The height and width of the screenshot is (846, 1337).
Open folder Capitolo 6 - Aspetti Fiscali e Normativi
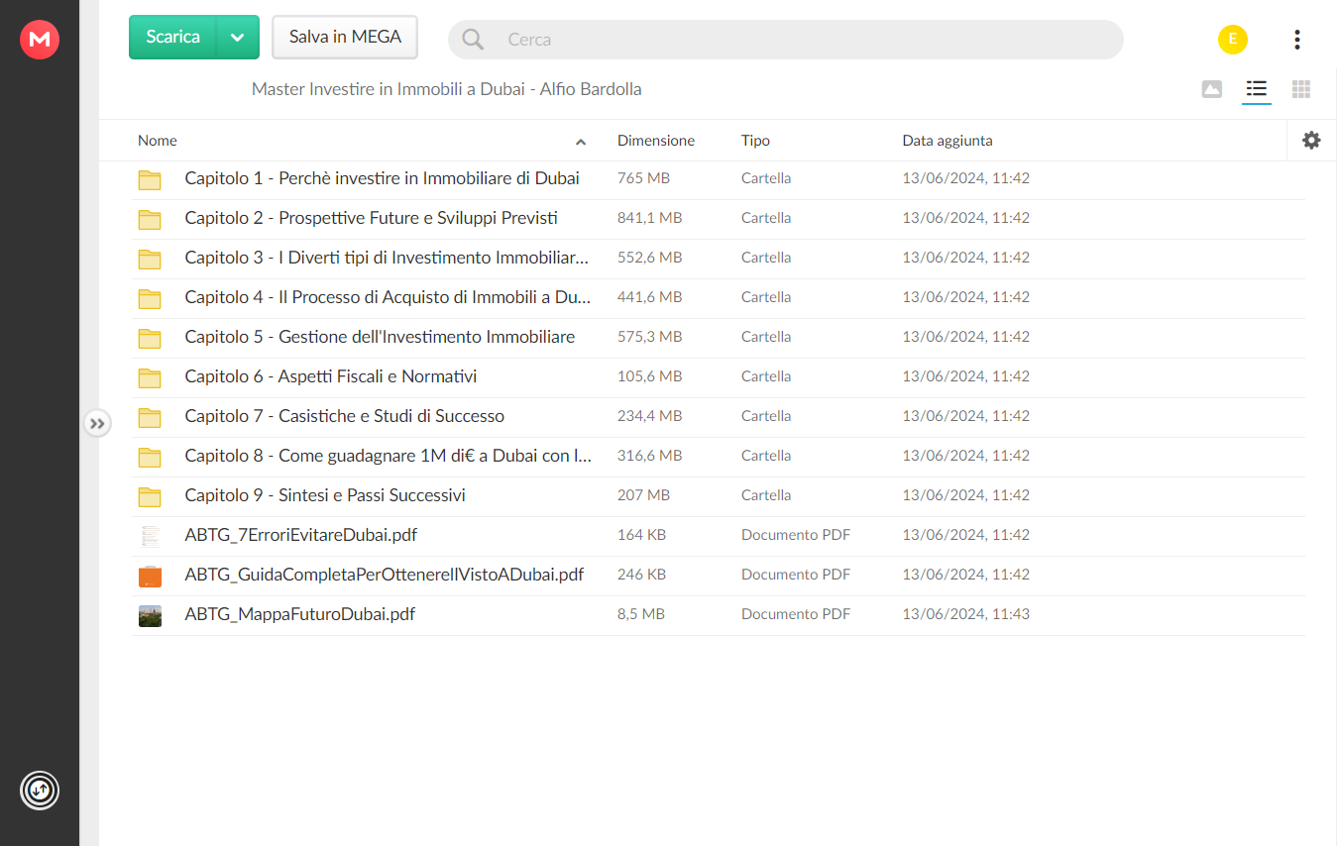click(x=330, y=376)
